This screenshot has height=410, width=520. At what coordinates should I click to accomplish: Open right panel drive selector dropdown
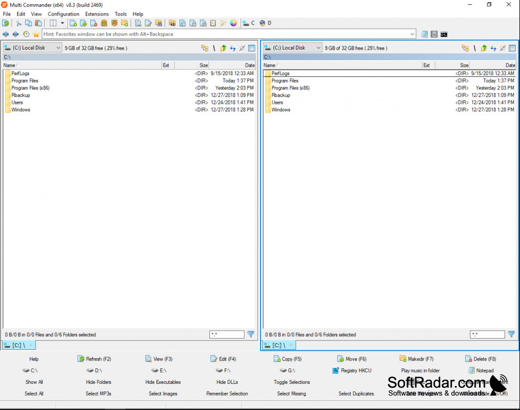pyautogui.click(x=293, y=48)
